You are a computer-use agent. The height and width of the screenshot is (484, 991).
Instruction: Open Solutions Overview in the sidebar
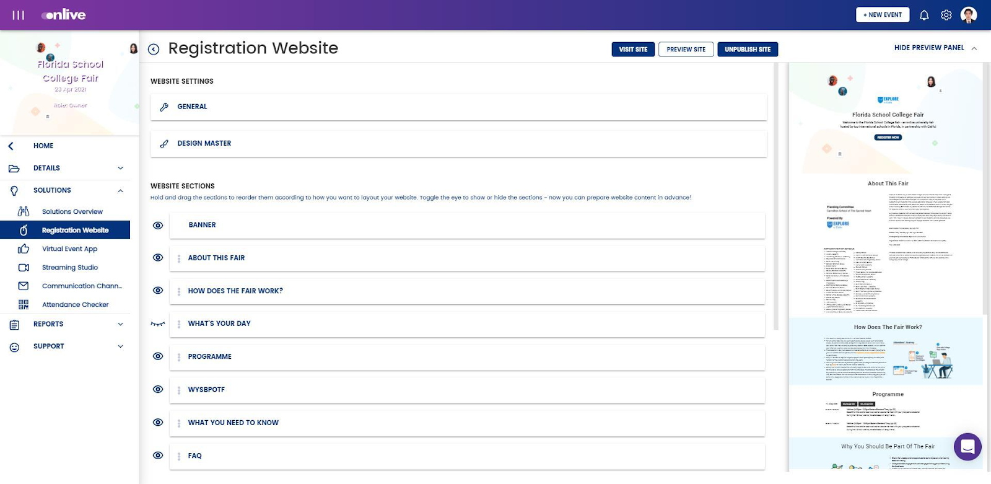(x=72, y=212)
